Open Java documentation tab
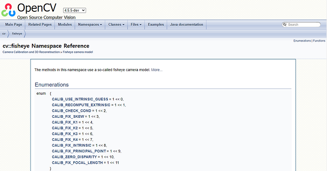327x171 pixels. pyautogui.click(x=187, y=24)
